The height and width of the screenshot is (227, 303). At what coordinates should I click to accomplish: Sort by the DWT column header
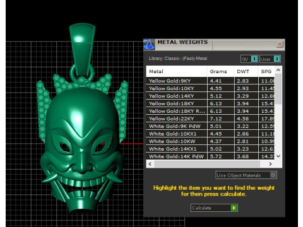246,71
